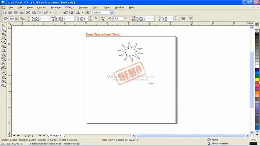The image size is (260, 146).
Task: Click the rotation angle field 43.1
Action: pyautogui.click(x=118, y=19)
